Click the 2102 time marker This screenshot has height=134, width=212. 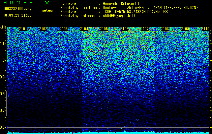pos(43,29)
